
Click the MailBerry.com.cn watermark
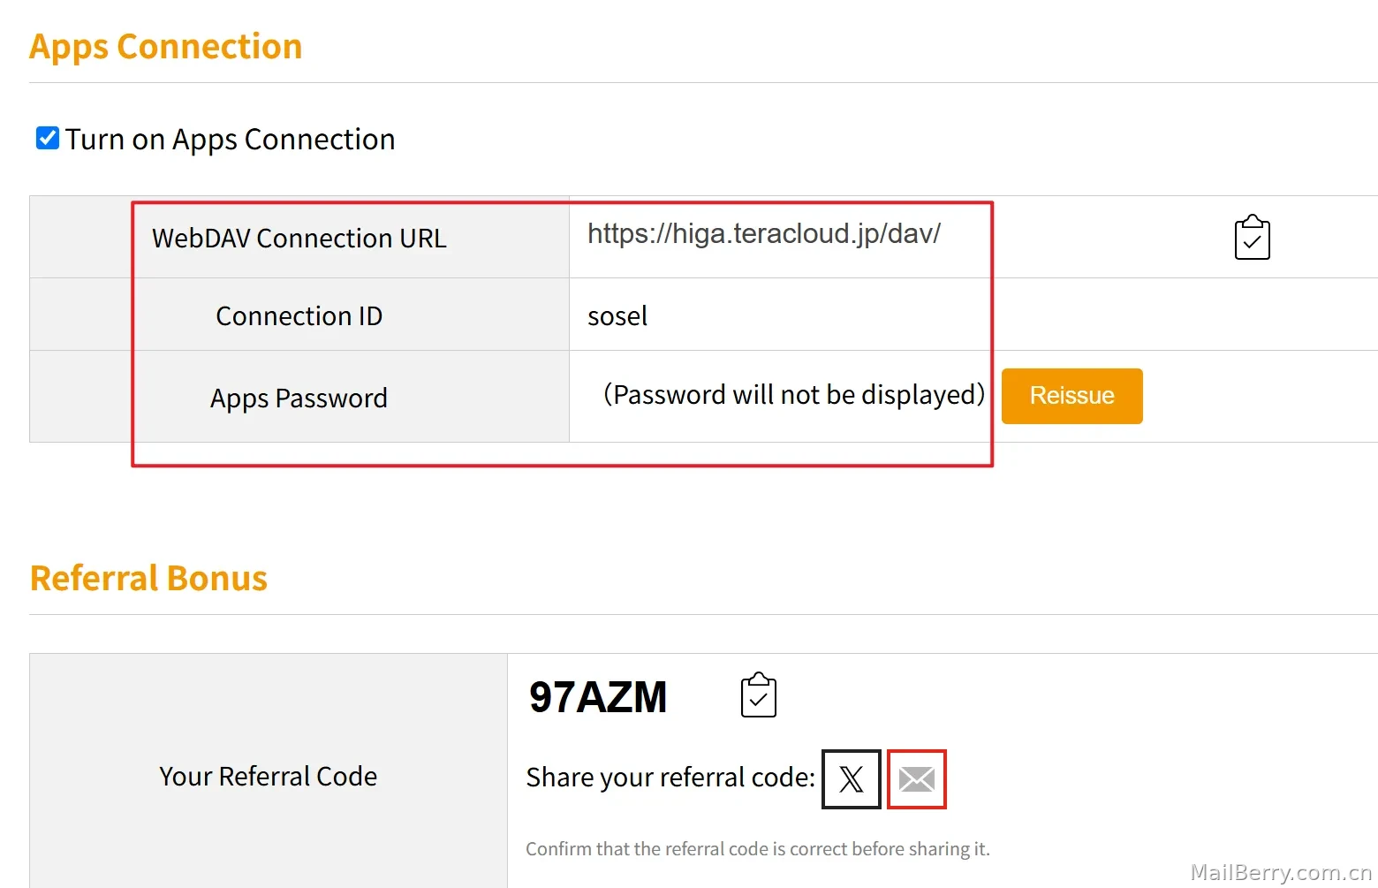pos(1281,872)
